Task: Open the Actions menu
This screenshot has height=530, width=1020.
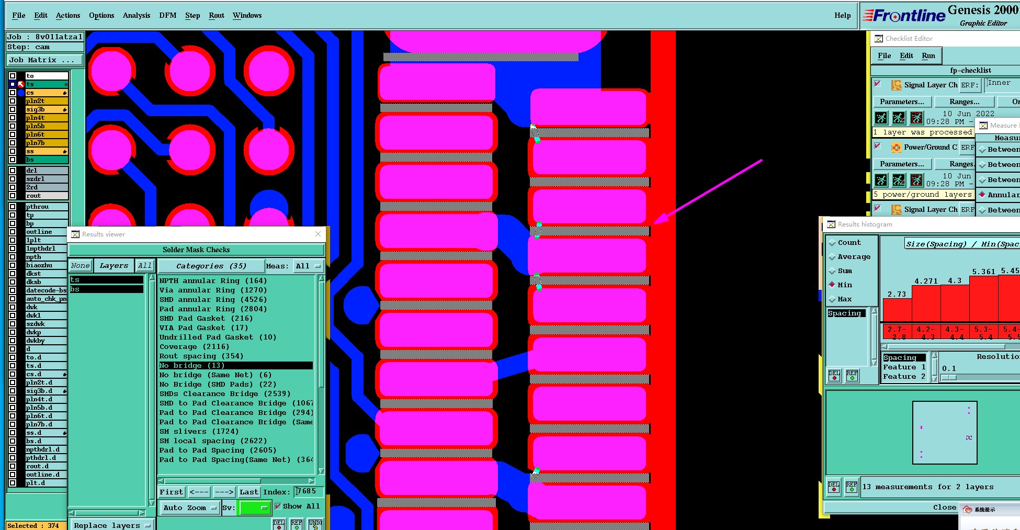Action: tap(68, 15)
